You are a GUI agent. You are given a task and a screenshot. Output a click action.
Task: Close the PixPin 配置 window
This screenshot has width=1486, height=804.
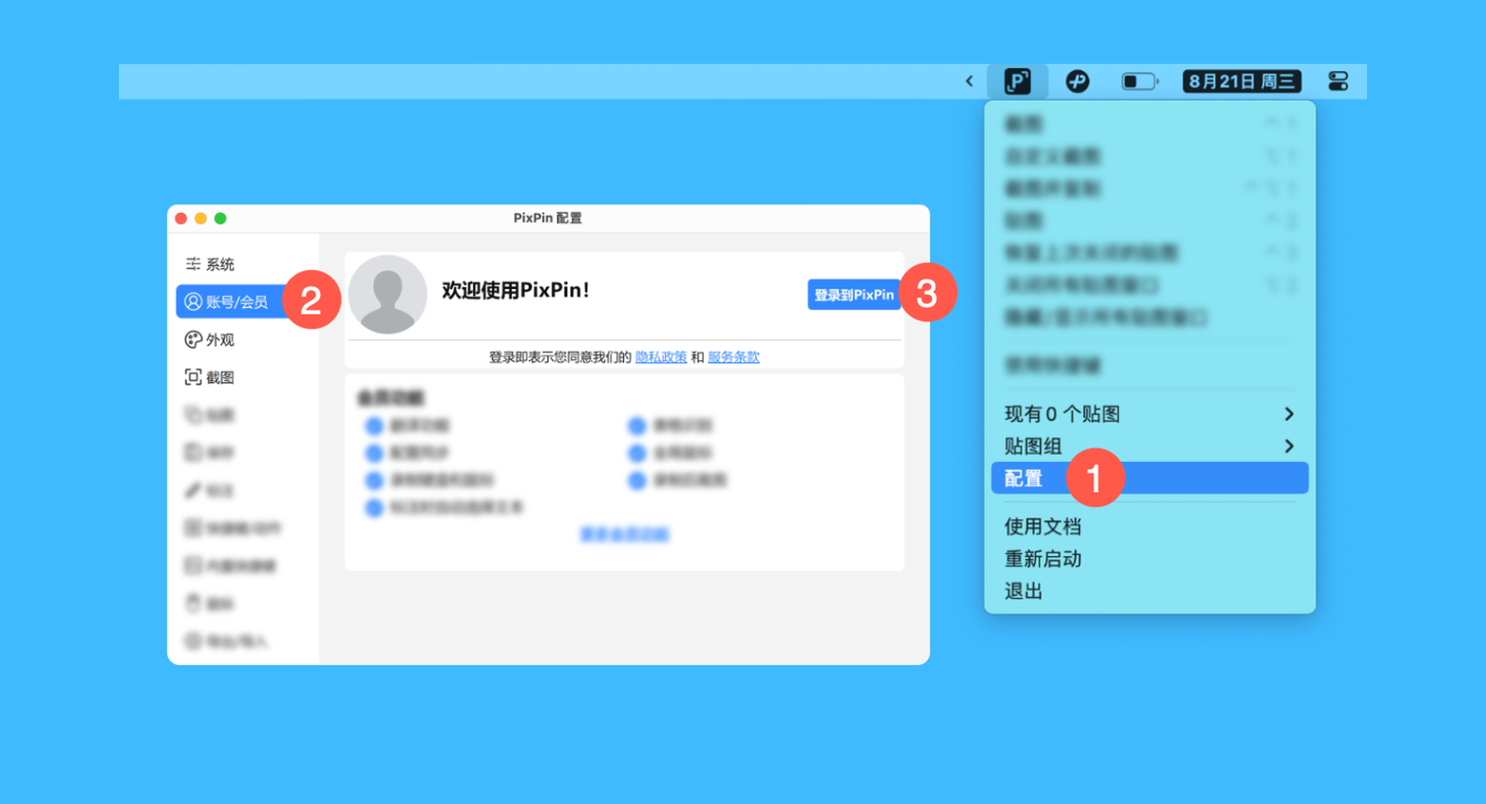181,218
